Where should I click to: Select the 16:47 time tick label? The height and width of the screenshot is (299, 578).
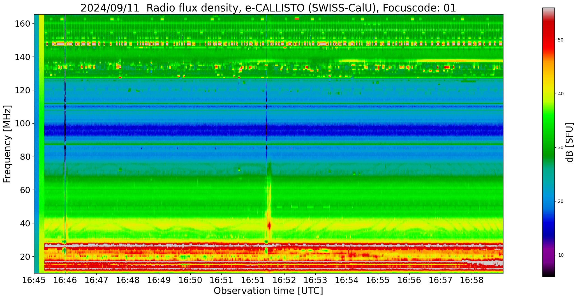point(97,280)
